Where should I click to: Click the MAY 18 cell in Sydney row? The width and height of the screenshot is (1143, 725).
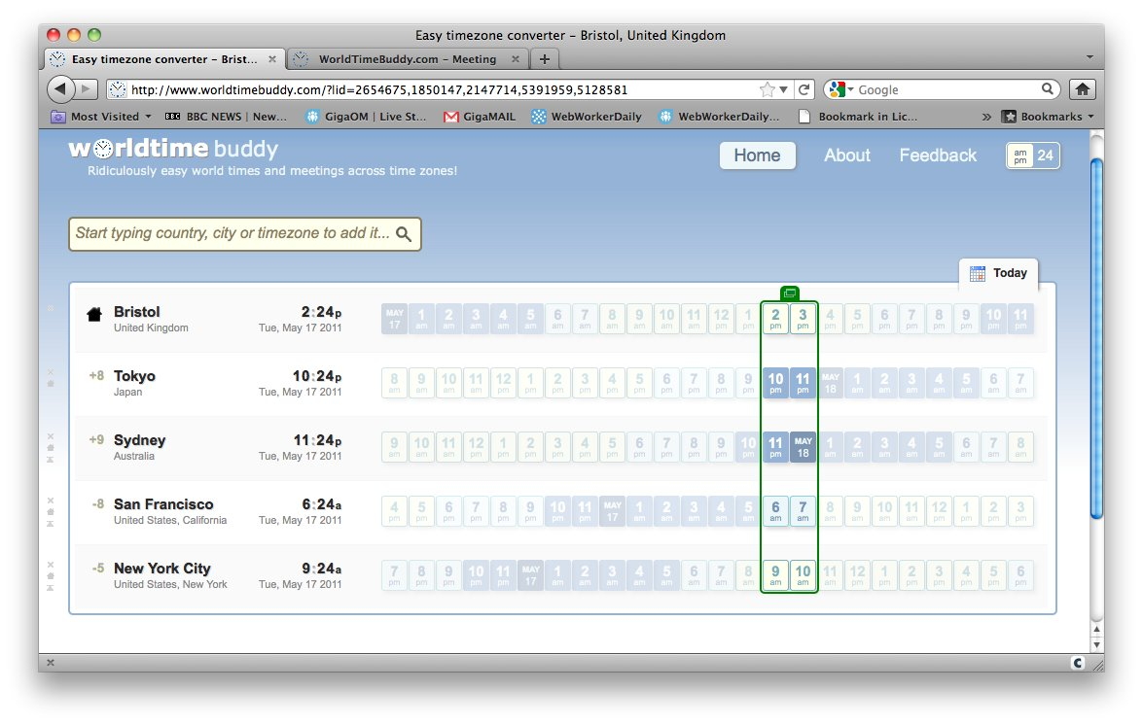point(803,447)
